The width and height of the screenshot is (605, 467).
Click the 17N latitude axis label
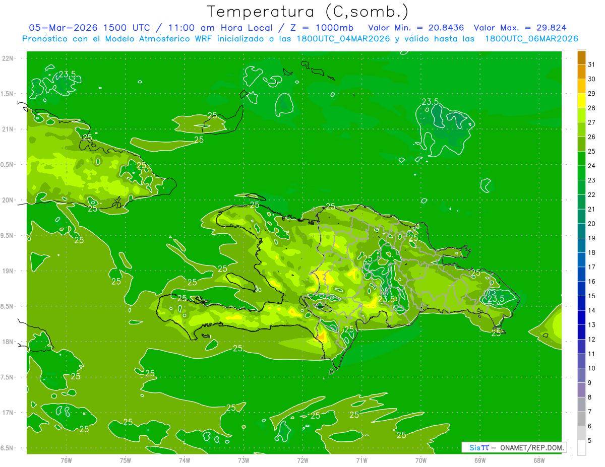[x=8, y=413]
